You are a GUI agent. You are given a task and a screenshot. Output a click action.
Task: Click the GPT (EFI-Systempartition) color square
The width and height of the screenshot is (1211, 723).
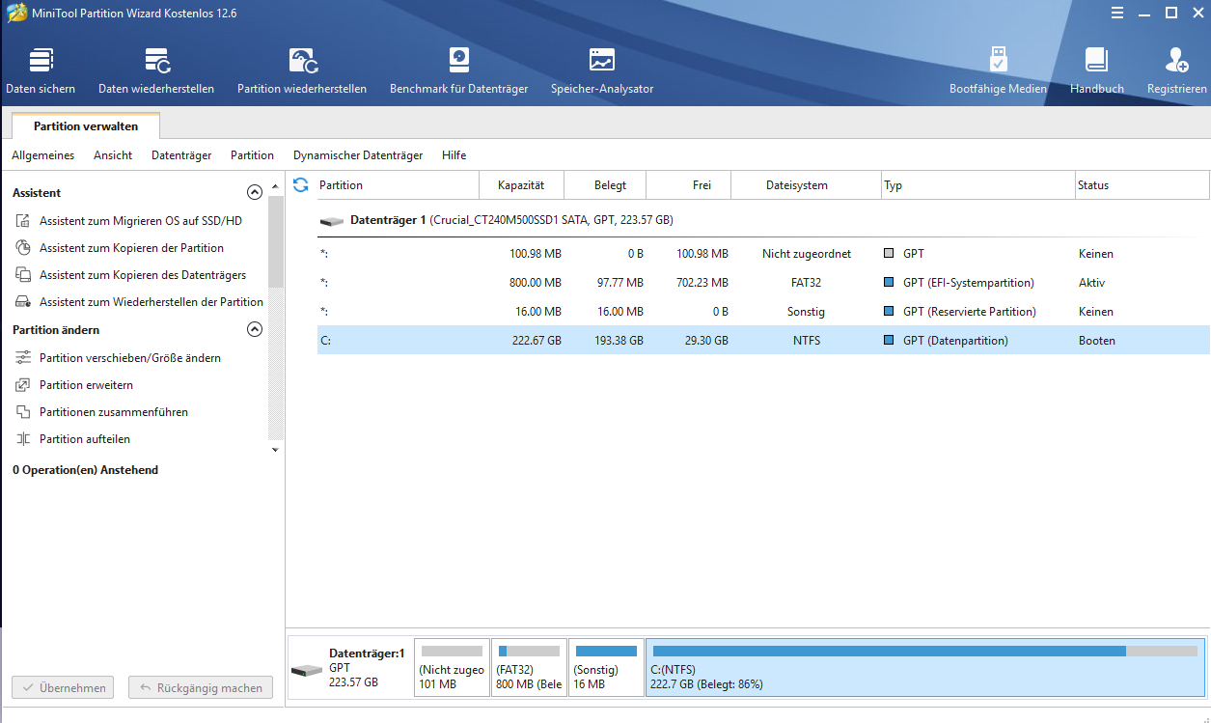pyautogui.click(x=889, y=283)
